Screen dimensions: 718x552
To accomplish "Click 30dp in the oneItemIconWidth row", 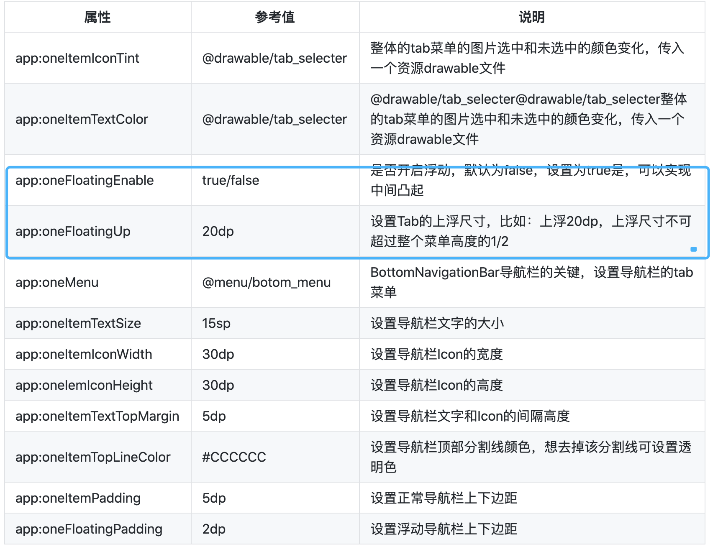I will [x=218, y=354].
